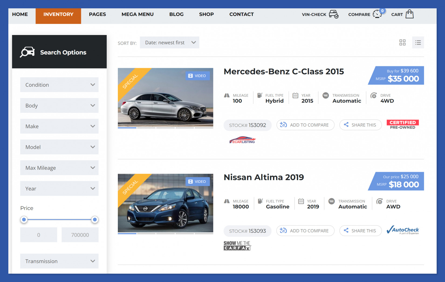
Task: Open the Certified Pre-Owned badge
Action: tap(403, 125)
